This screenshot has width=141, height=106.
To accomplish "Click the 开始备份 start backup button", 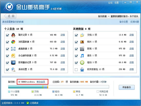I will [x=127, y=87].
